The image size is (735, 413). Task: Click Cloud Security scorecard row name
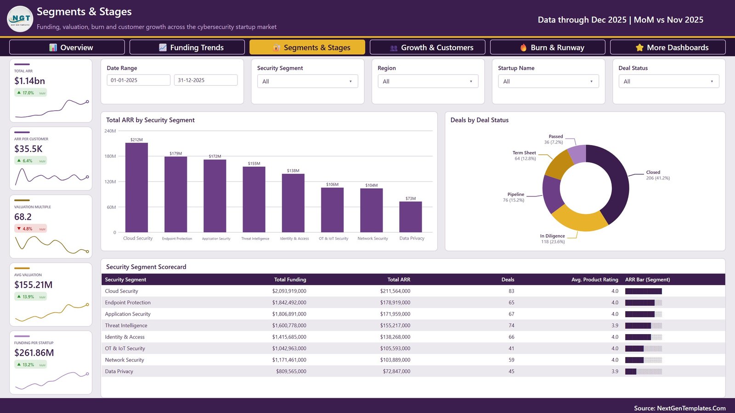point(121,291)
